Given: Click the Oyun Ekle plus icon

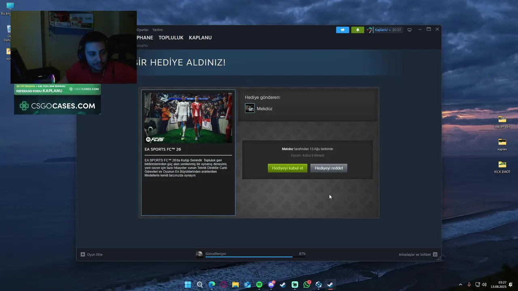Looking at the screenshot, I should (83, 254).
